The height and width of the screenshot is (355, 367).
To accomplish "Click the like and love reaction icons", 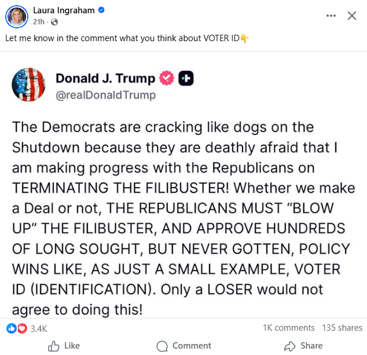I will coord(16,328).
